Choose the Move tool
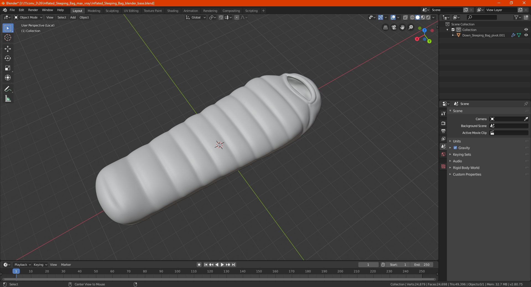Viewport: 531px width, 287px height. coord(8,49)
